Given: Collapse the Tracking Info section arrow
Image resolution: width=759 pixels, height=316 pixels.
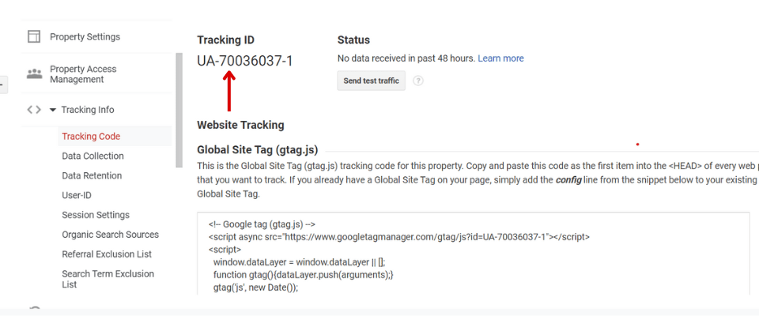Looking at the screenshot, I should 53,110.
